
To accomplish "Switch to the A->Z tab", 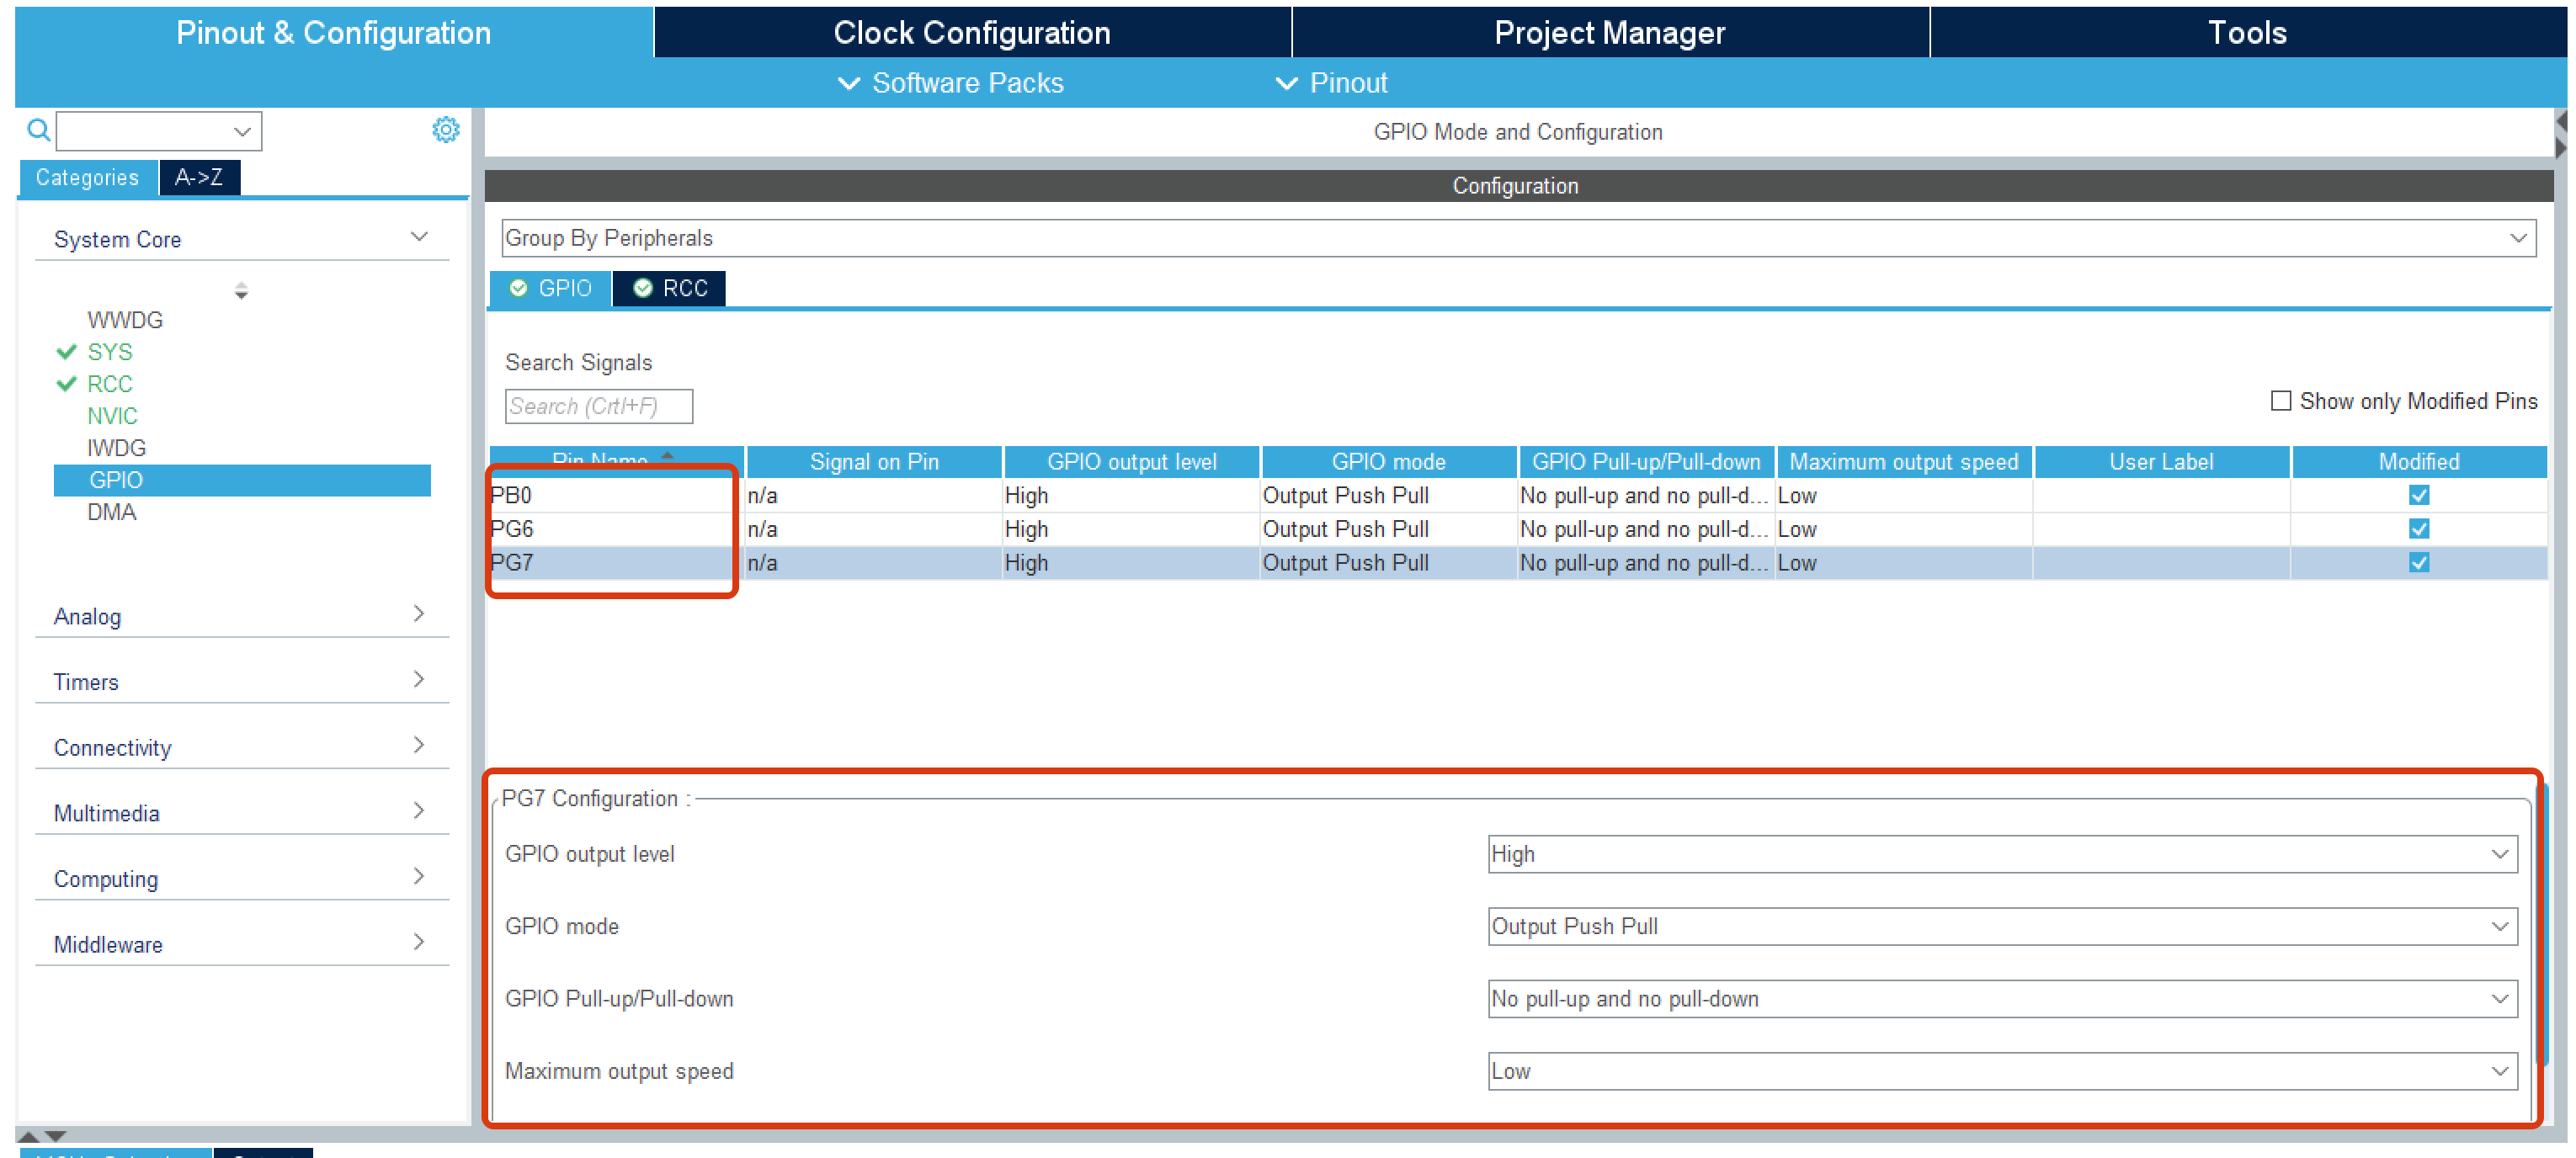I will point(199,177).
